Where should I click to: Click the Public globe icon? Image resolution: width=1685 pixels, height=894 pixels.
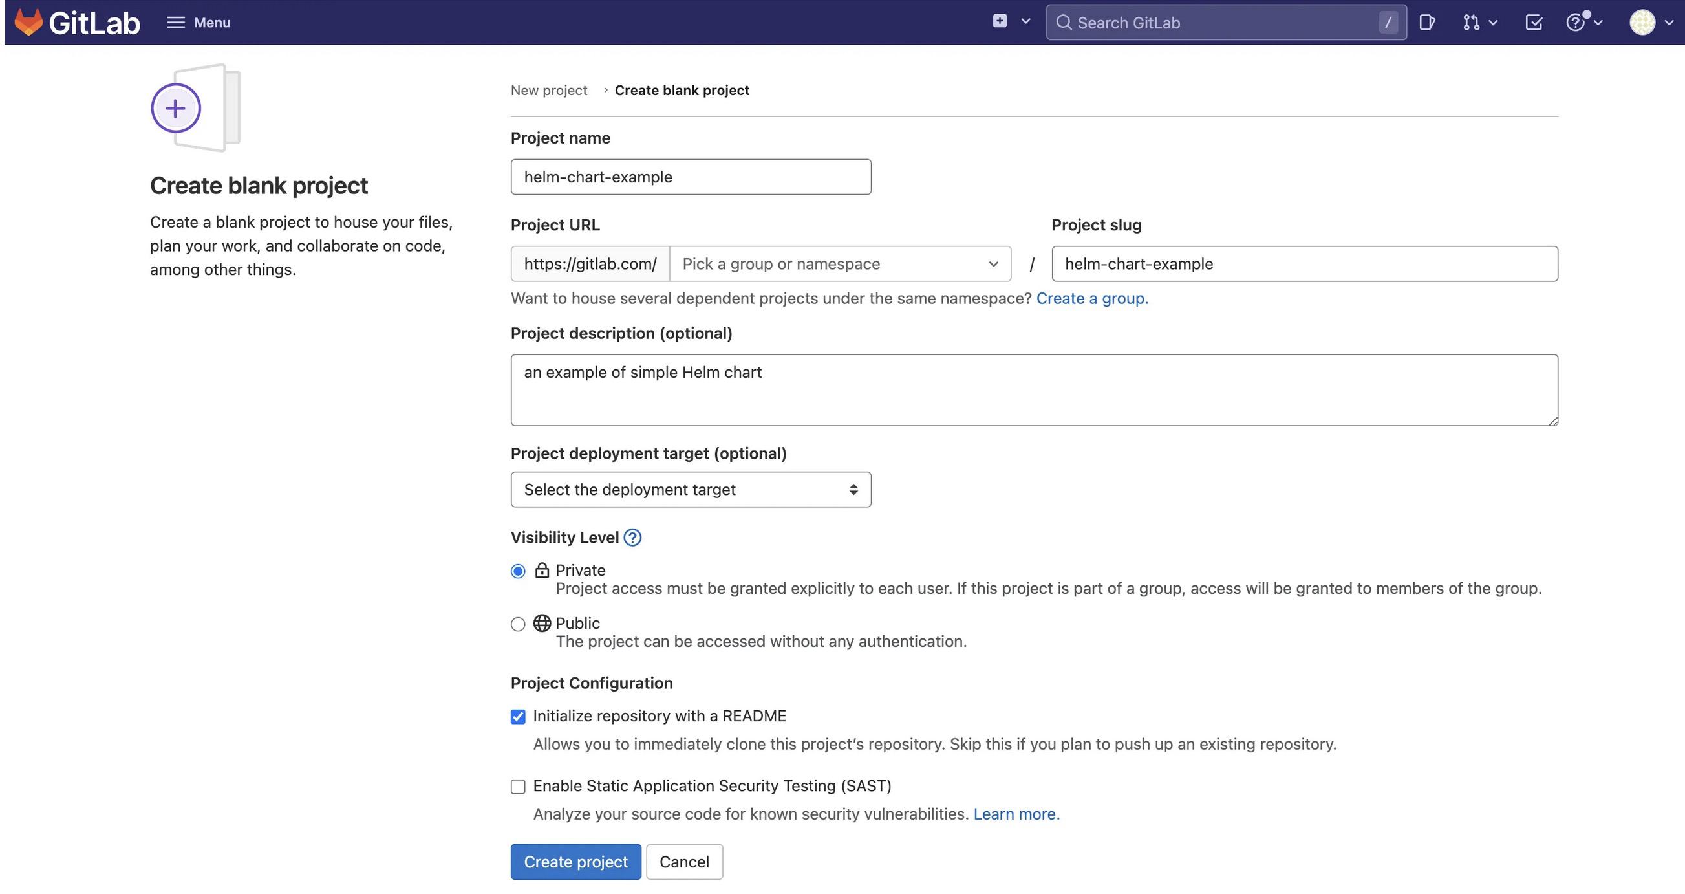tap(542, 623)
